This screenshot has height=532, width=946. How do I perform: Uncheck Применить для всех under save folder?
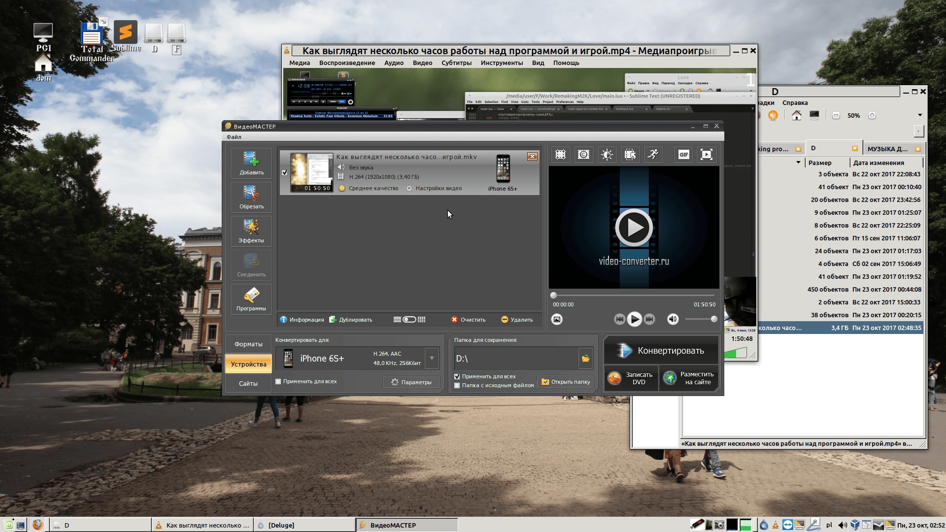pos(457,376)
